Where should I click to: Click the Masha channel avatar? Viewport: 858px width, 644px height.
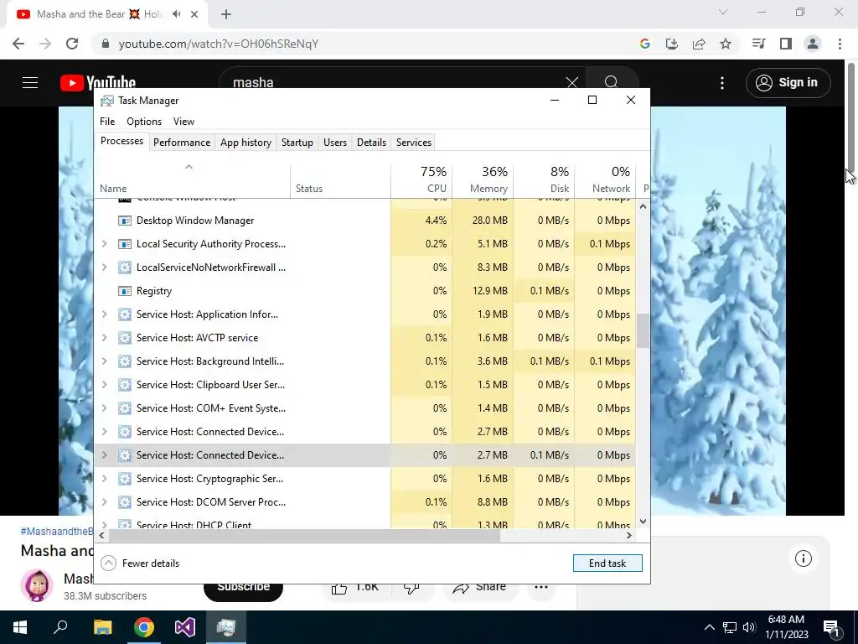click(x=37, y=585)
